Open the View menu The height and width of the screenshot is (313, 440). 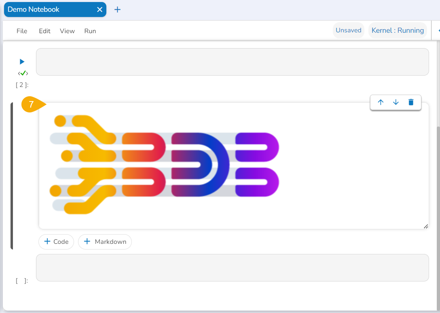[x=68, y=31]
